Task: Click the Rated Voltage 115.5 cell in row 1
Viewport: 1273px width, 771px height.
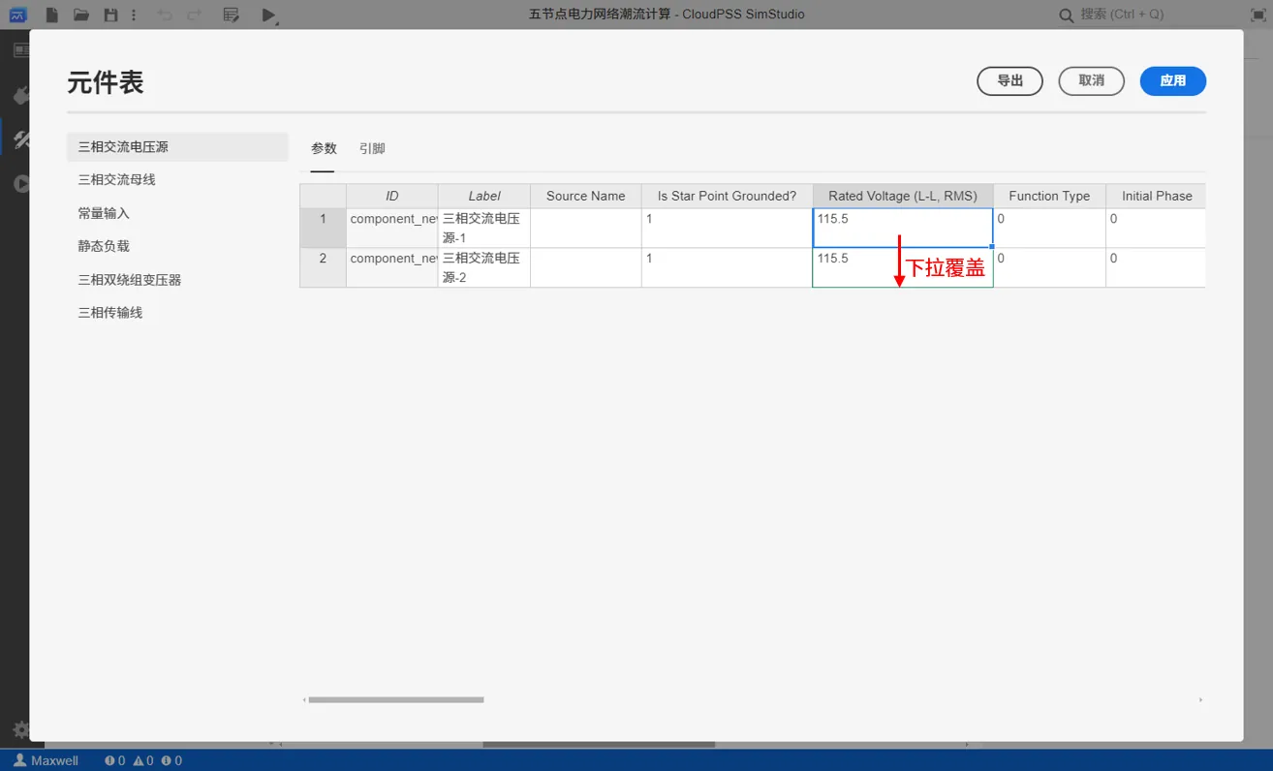Action: tap(903, 229)
